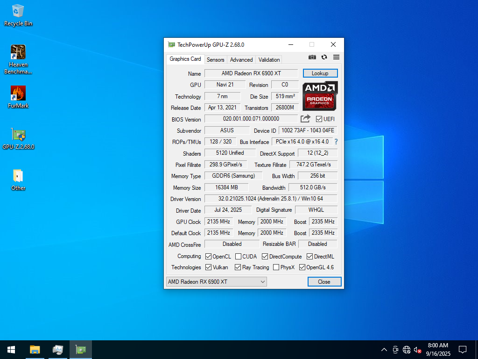Toggle the Ray Tracing checkbox
Image resolution: width=478 pixels, height=359 pixels.
[x=238, y=267]
